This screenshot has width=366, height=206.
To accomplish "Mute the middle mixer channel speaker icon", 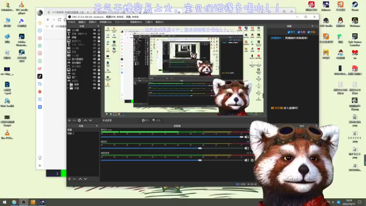I will click(x=247, y=148).
